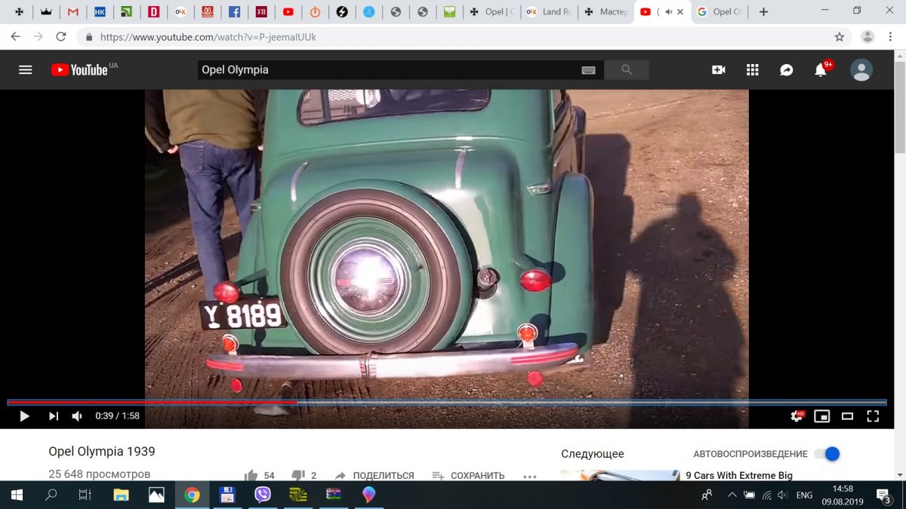906x509 pixels.
Task: Go to the YouTube home logo
Action: click(79, 69)
